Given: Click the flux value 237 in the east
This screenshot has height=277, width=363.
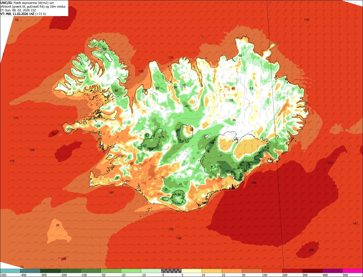Looking at the screenshot, I should 330,163.
